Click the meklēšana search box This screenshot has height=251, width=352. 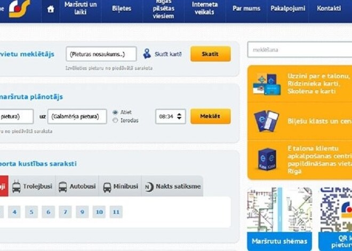300,50
